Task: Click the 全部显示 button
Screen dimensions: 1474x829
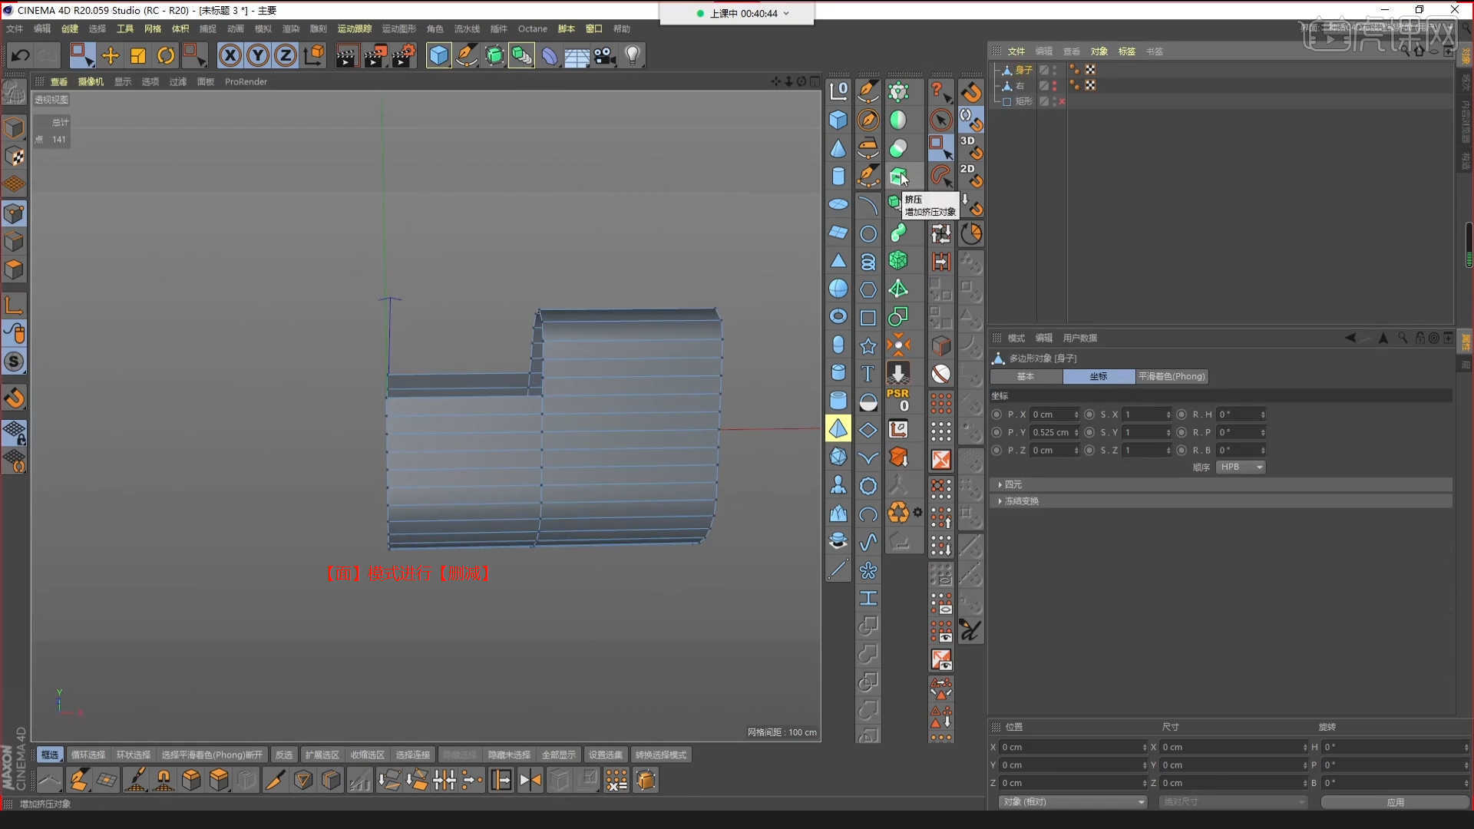Action: [558, 755]
